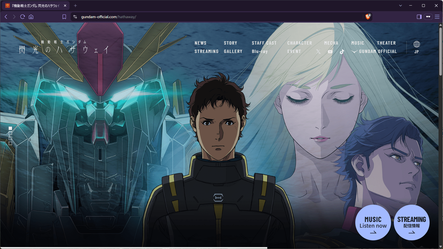Click the STREAMING 配信情報 circle button
The width and height of the screenshot is (443, 249).
[412, 223]
